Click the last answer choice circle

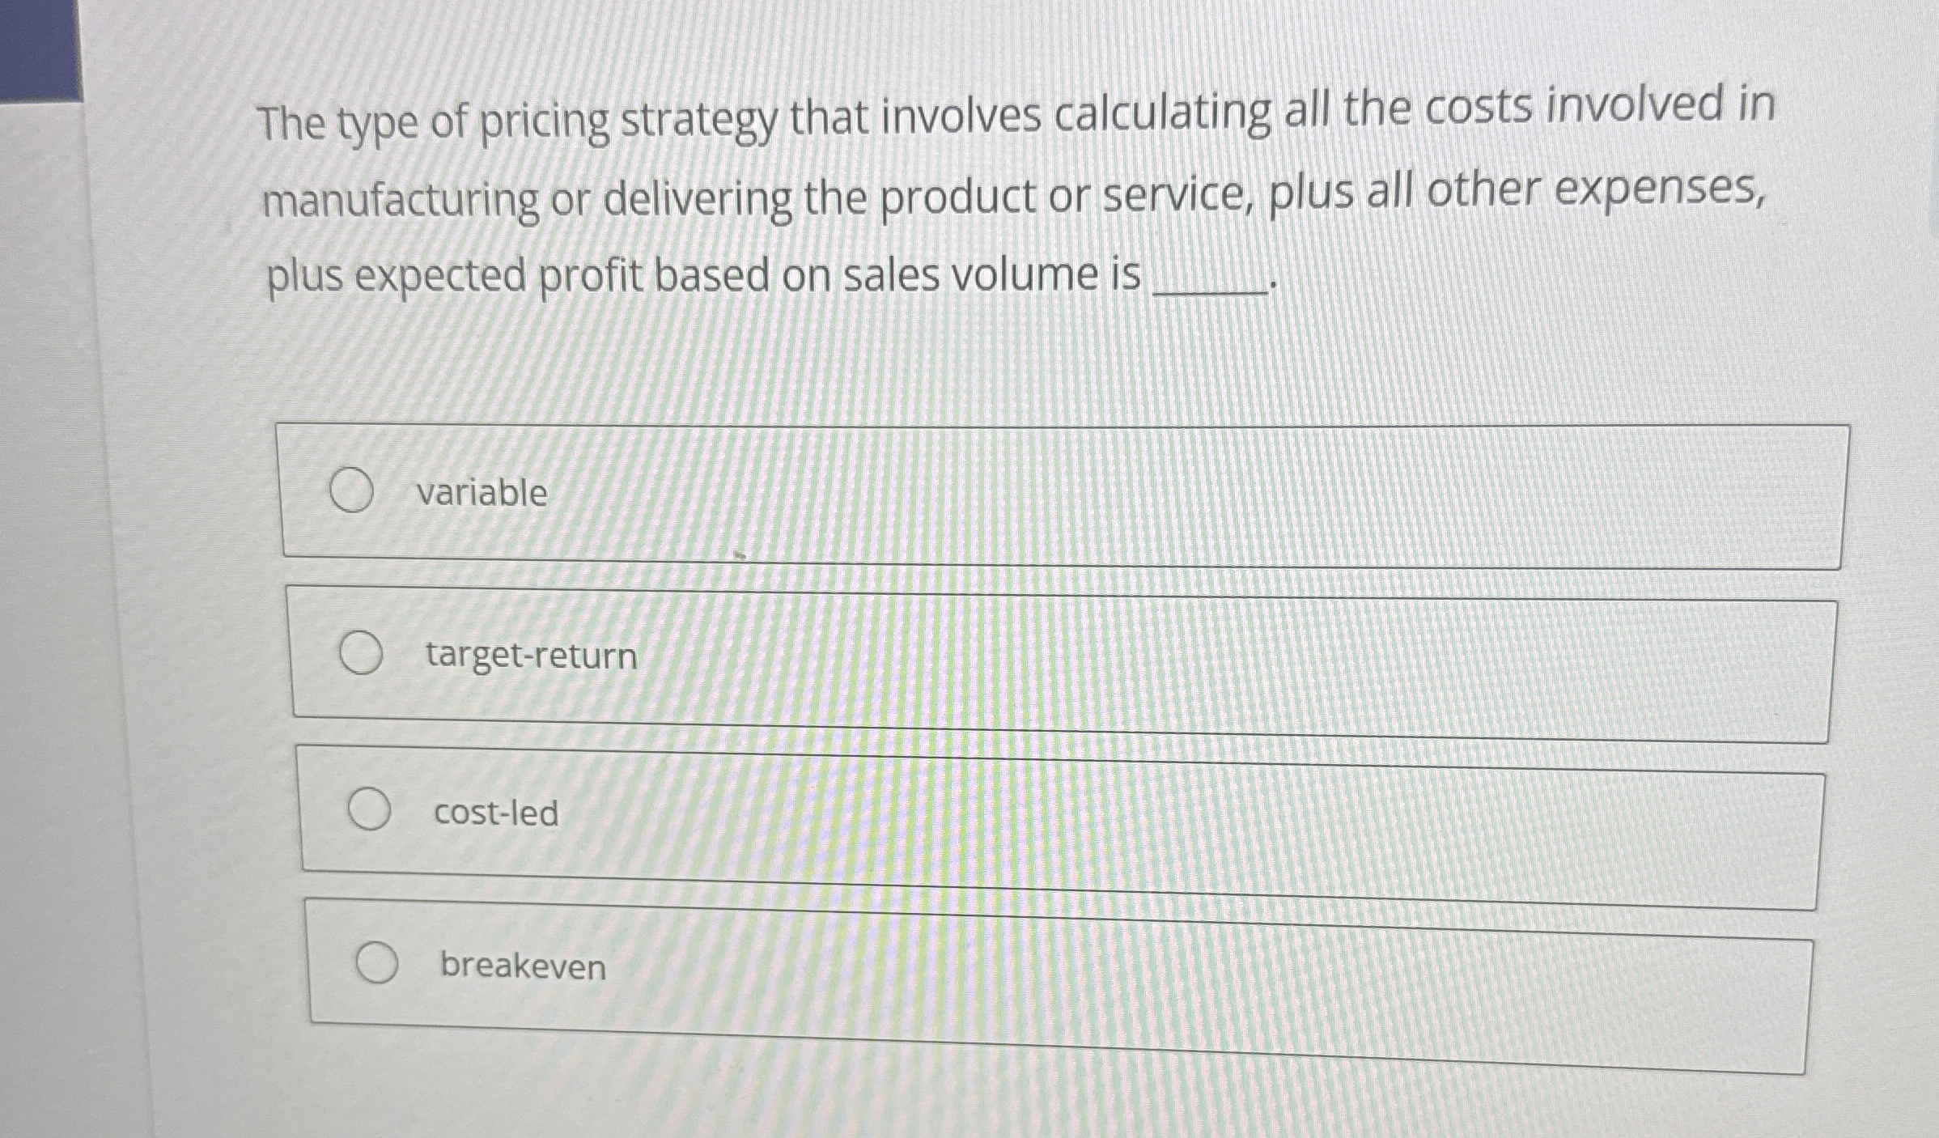tap(379, 965)
